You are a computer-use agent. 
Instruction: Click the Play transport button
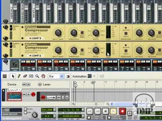tap(113, 111)
